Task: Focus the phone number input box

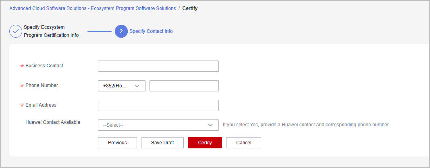Action: point(184,86)
